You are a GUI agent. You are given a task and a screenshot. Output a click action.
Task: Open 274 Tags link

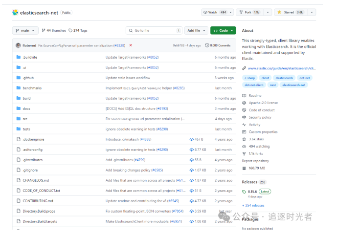(78, 30)
